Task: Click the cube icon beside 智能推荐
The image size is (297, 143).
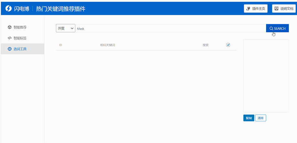Action: pyautogui.click(x=9, y=27)
